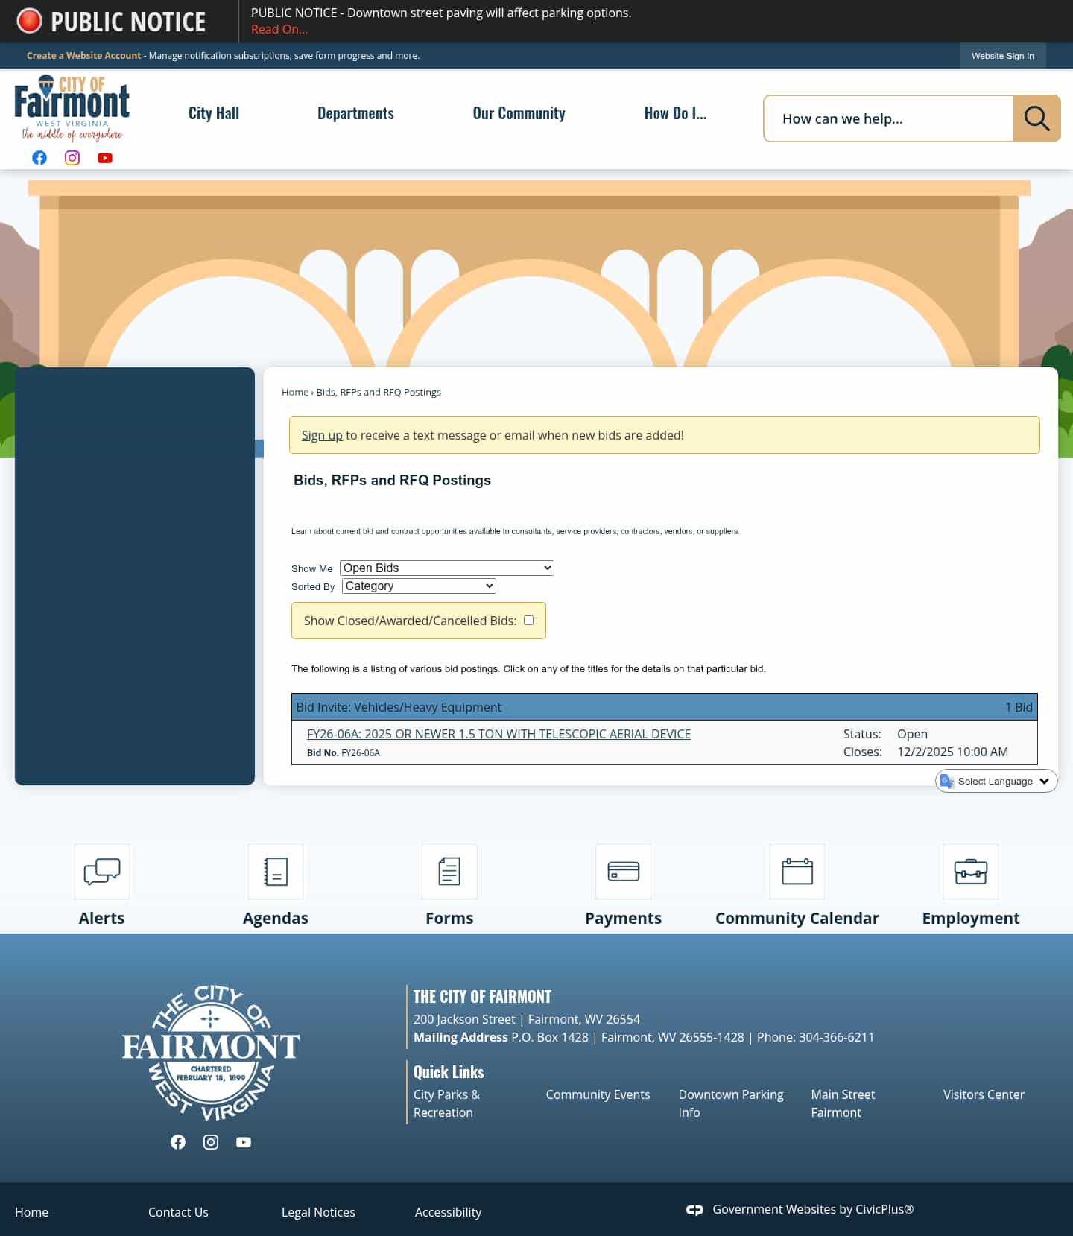
Task: Open Facebook icon in the header
Action: coord(39,158)
